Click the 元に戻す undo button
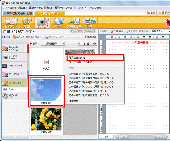The height and width of the screenshot is (141, 170). click(76, 31)
